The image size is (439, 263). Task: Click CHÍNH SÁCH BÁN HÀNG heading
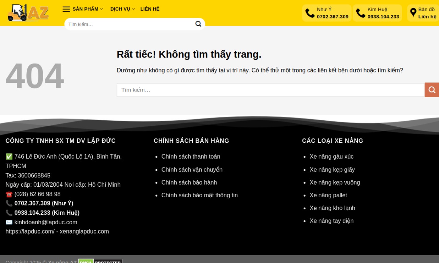tap(191, 141)
